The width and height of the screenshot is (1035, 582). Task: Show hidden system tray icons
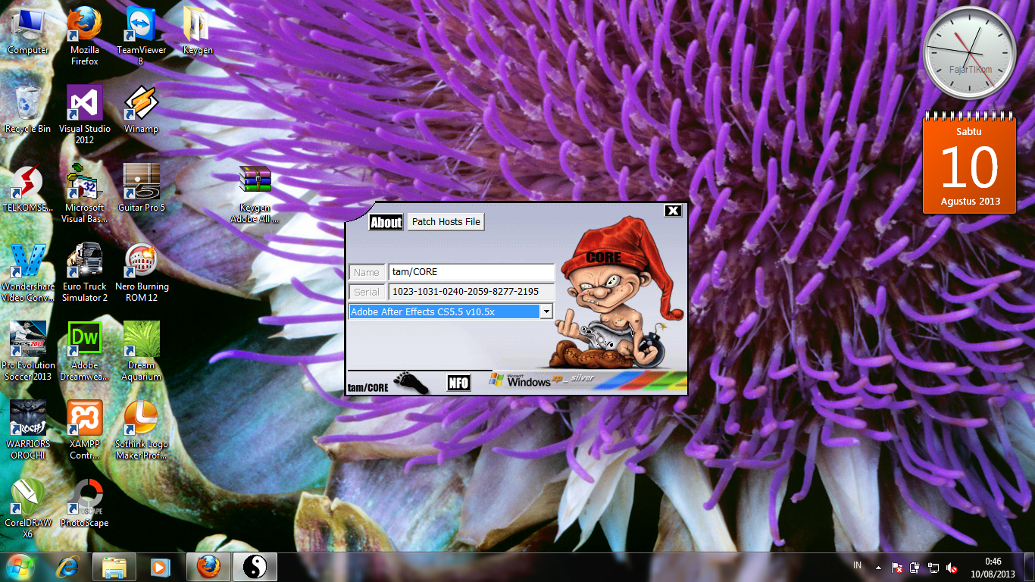pyautogui.click(x=879, y=567)
